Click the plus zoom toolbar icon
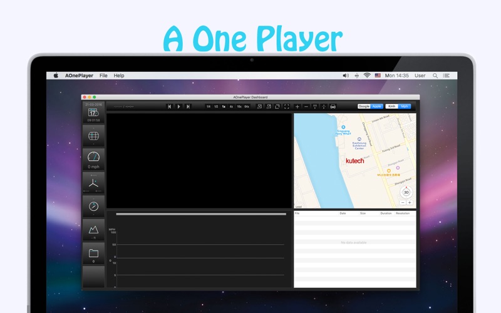Image resolution: width=501 pixels, height=313 pixels. pos(297,106)
